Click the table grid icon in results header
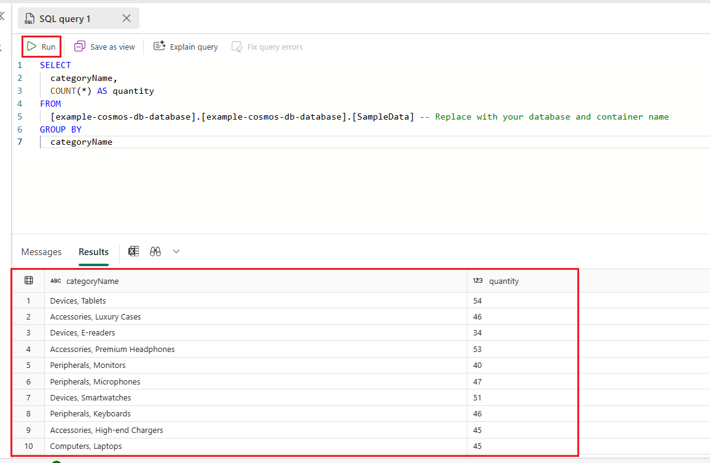 (x=28, y=280)
